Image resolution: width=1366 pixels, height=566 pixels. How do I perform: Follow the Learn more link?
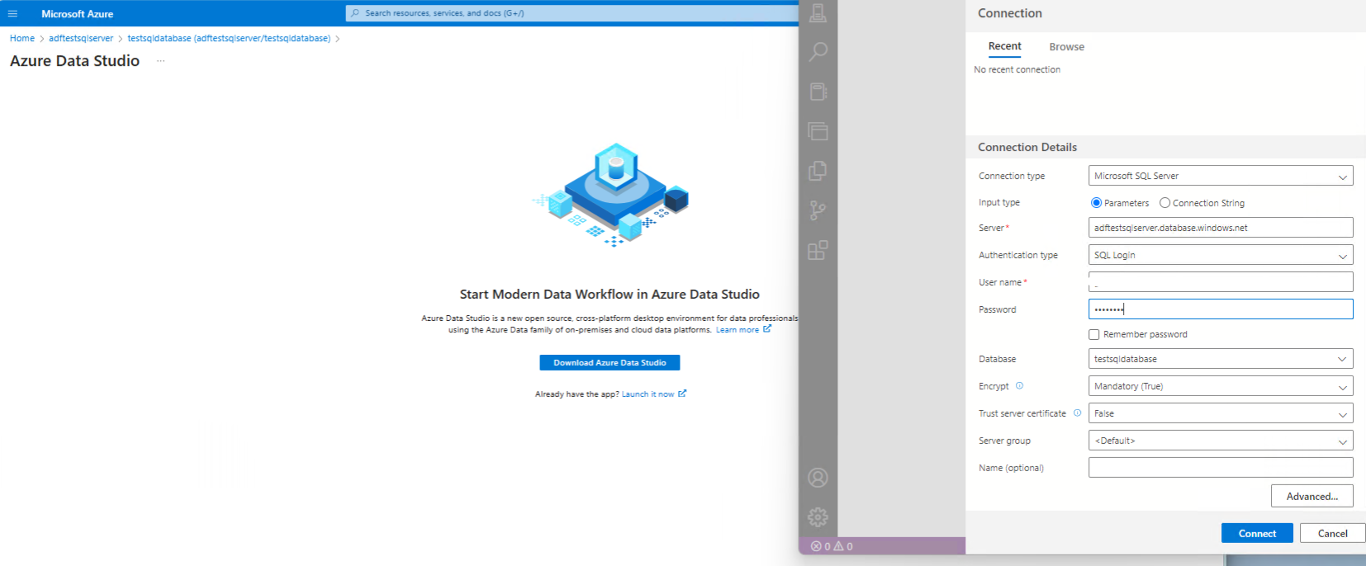[737, 330]
